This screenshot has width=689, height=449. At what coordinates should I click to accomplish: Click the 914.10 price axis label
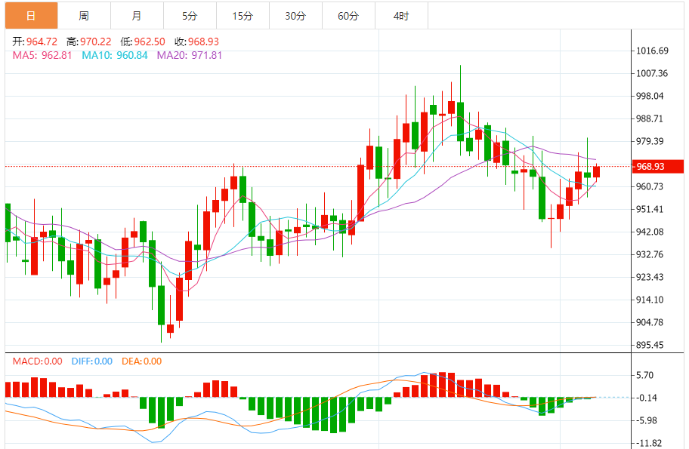tap(650, 300)
